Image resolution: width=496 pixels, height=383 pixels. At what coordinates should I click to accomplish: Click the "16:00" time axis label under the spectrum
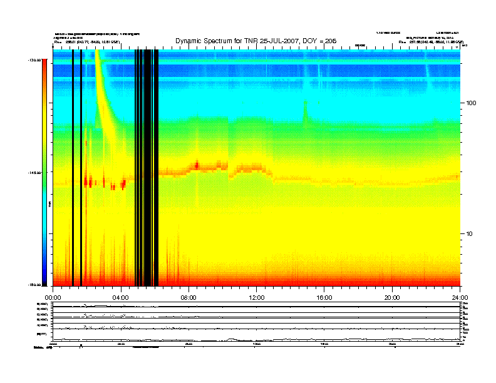324,298
